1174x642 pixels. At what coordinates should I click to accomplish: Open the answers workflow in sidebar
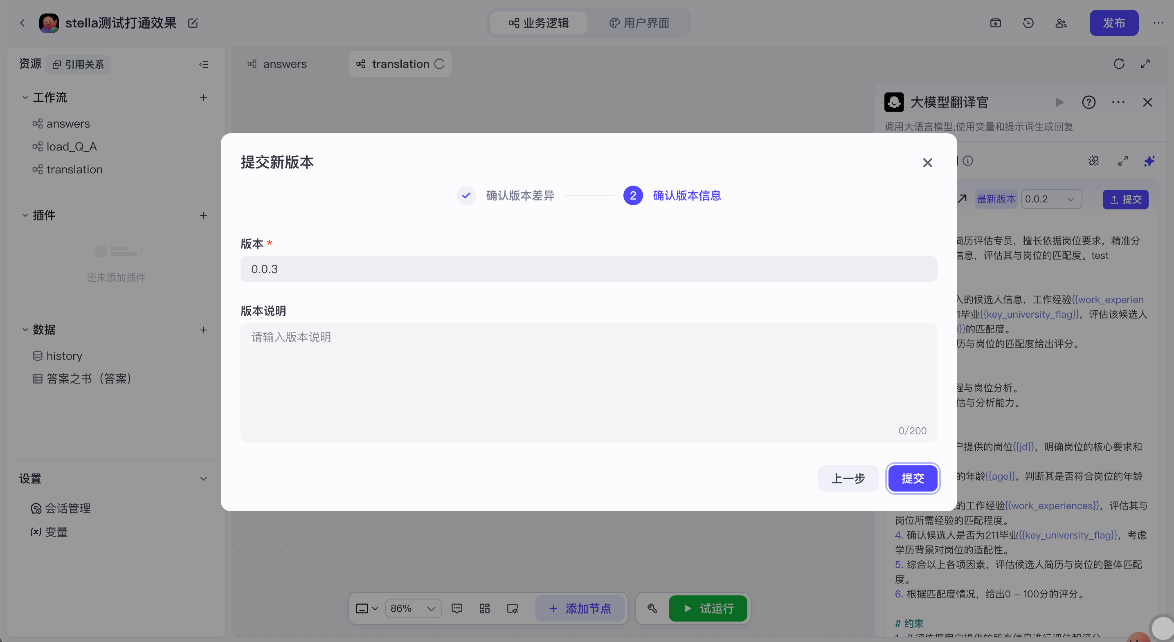61,123
